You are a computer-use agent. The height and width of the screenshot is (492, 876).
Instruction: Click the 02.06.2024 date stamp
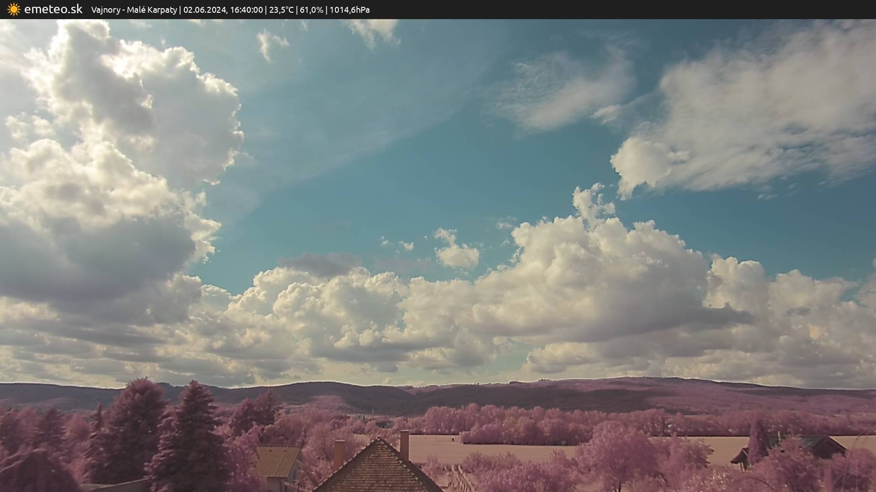(204, 10)
